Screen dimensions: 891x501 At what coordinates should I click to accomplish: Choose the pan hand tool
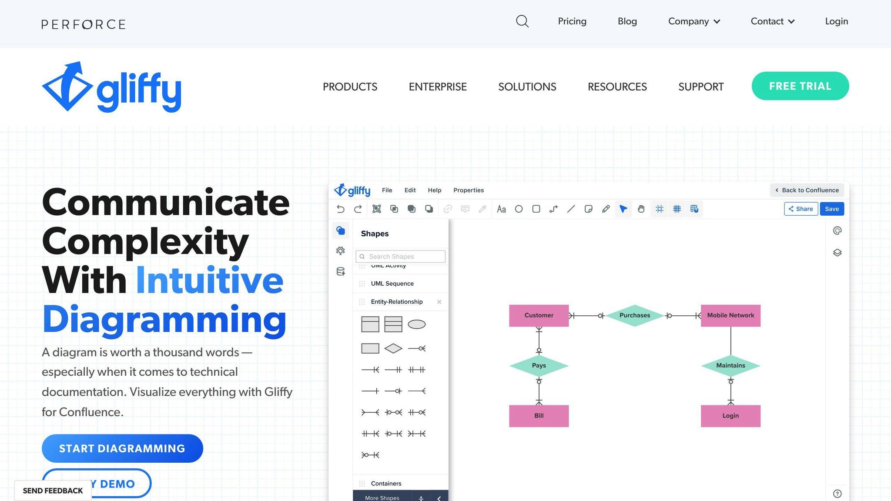(641, 209)
